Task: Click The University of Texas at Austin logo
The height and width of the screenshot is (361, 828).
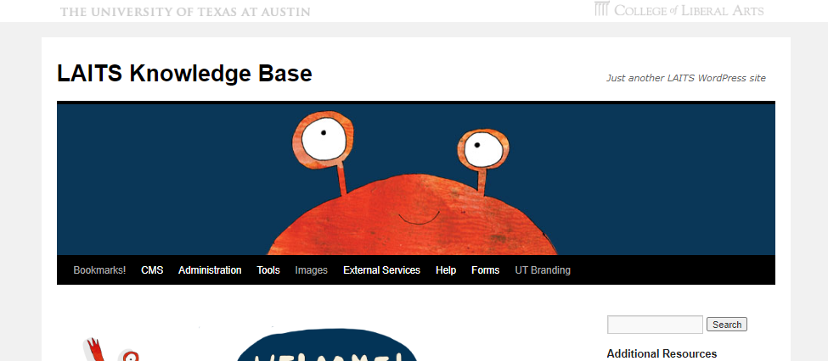Action: (x=185, y=11)
